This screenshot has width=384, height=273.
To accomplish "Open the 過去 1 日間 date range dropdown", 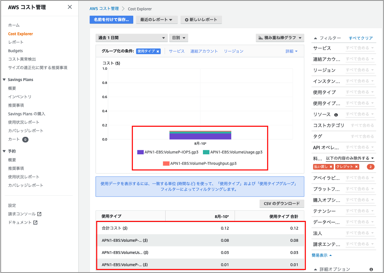I will [x=131, y=38].
